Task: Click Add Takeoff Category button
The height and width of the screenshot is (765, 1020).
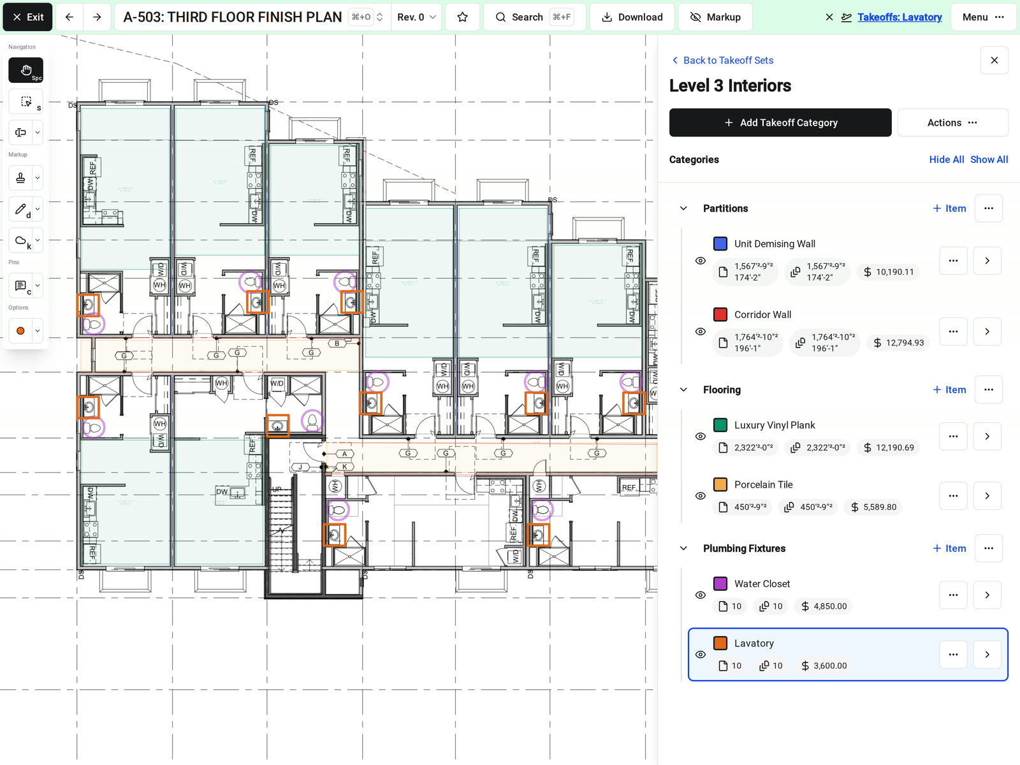Action: (x=780, y=122)
